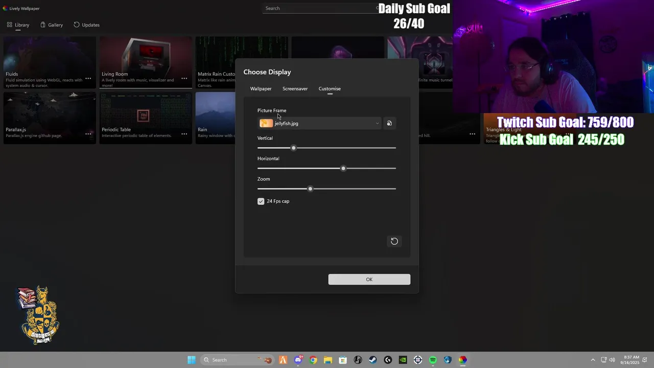The image size is (654, 368).
Task: Adjust the Vertical slider
Action: point(326,148)
